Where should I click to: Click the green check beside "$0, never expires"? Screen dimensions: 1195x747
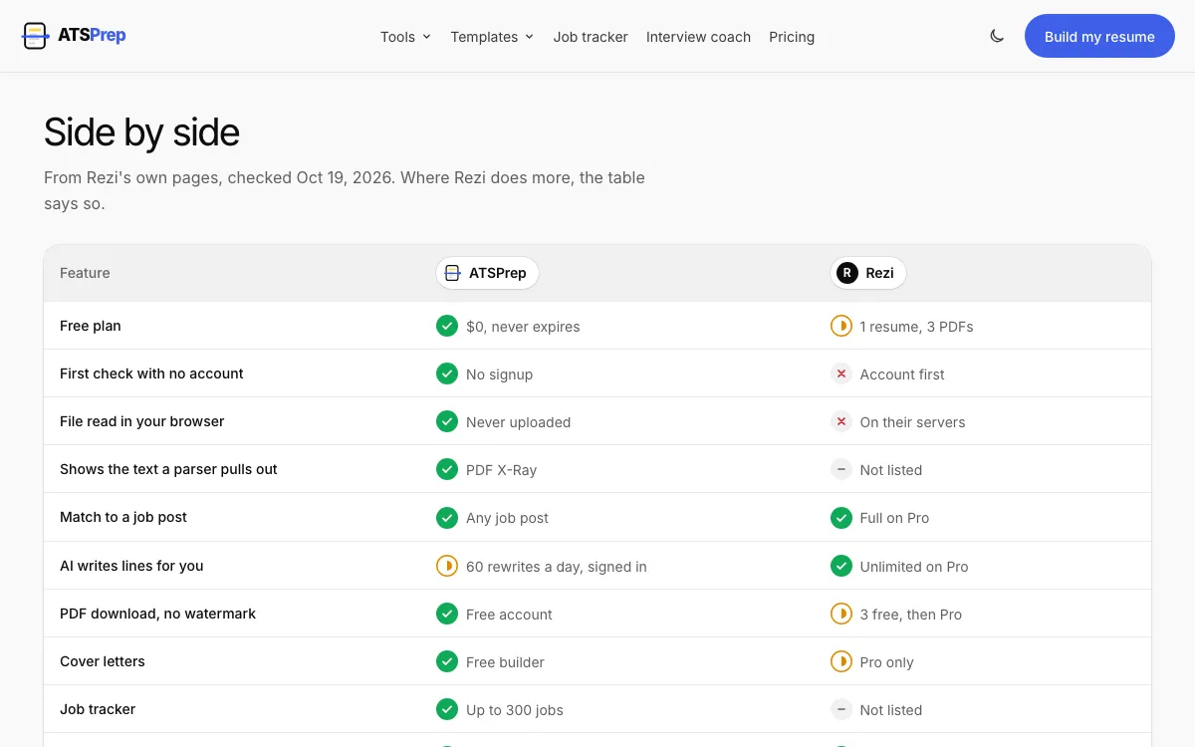(x=447, y=326)
